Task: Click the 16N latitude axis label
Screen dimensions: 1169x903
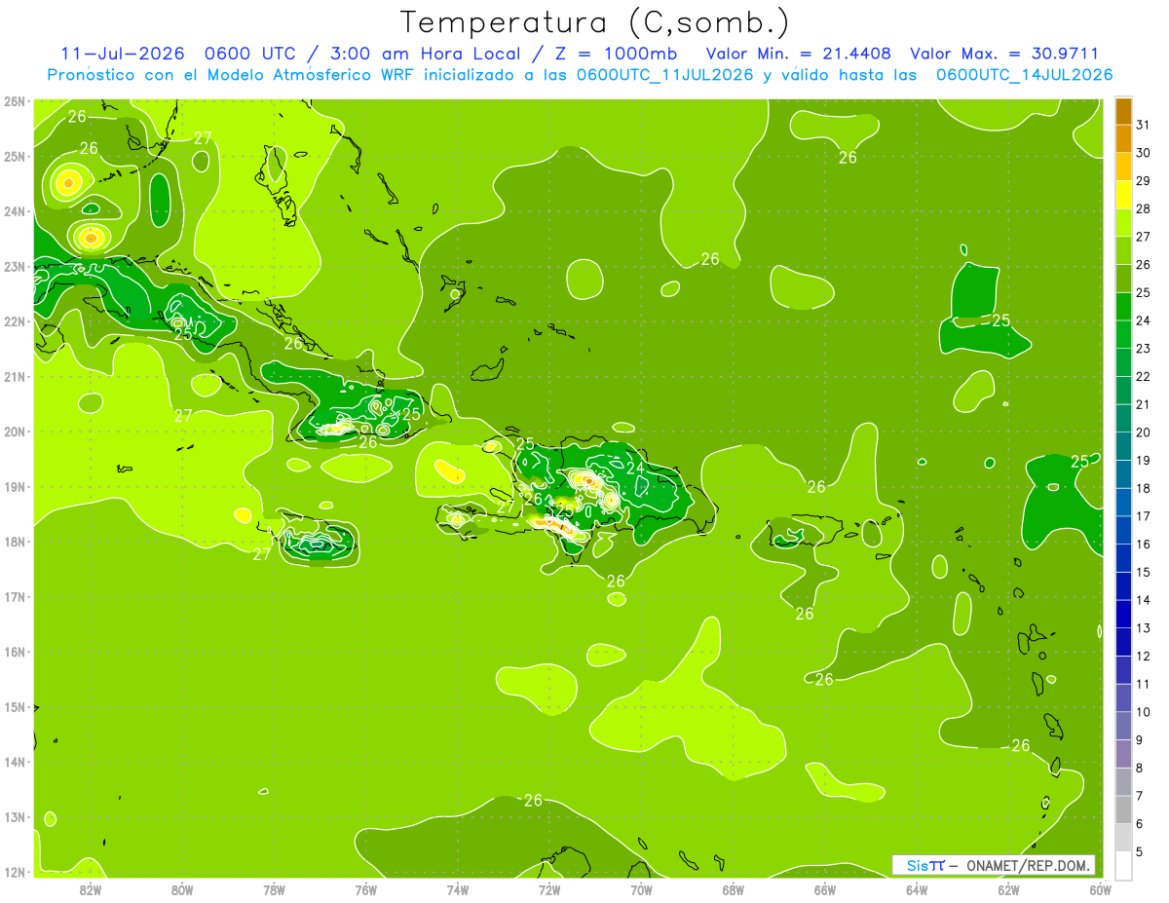Action: [14, 652]
